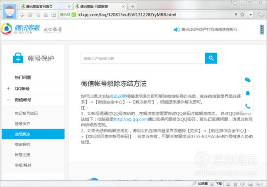
Task: Open the 腾讯QQ持续严打 announcement link
Action: [211, 30]
